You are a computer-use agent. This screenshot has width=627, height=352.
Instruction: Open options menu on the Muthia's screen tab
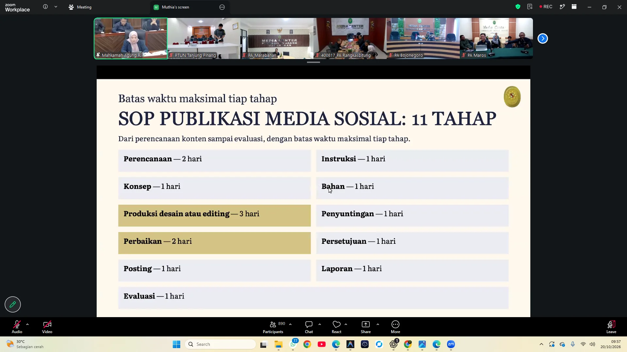click(222, 7)
